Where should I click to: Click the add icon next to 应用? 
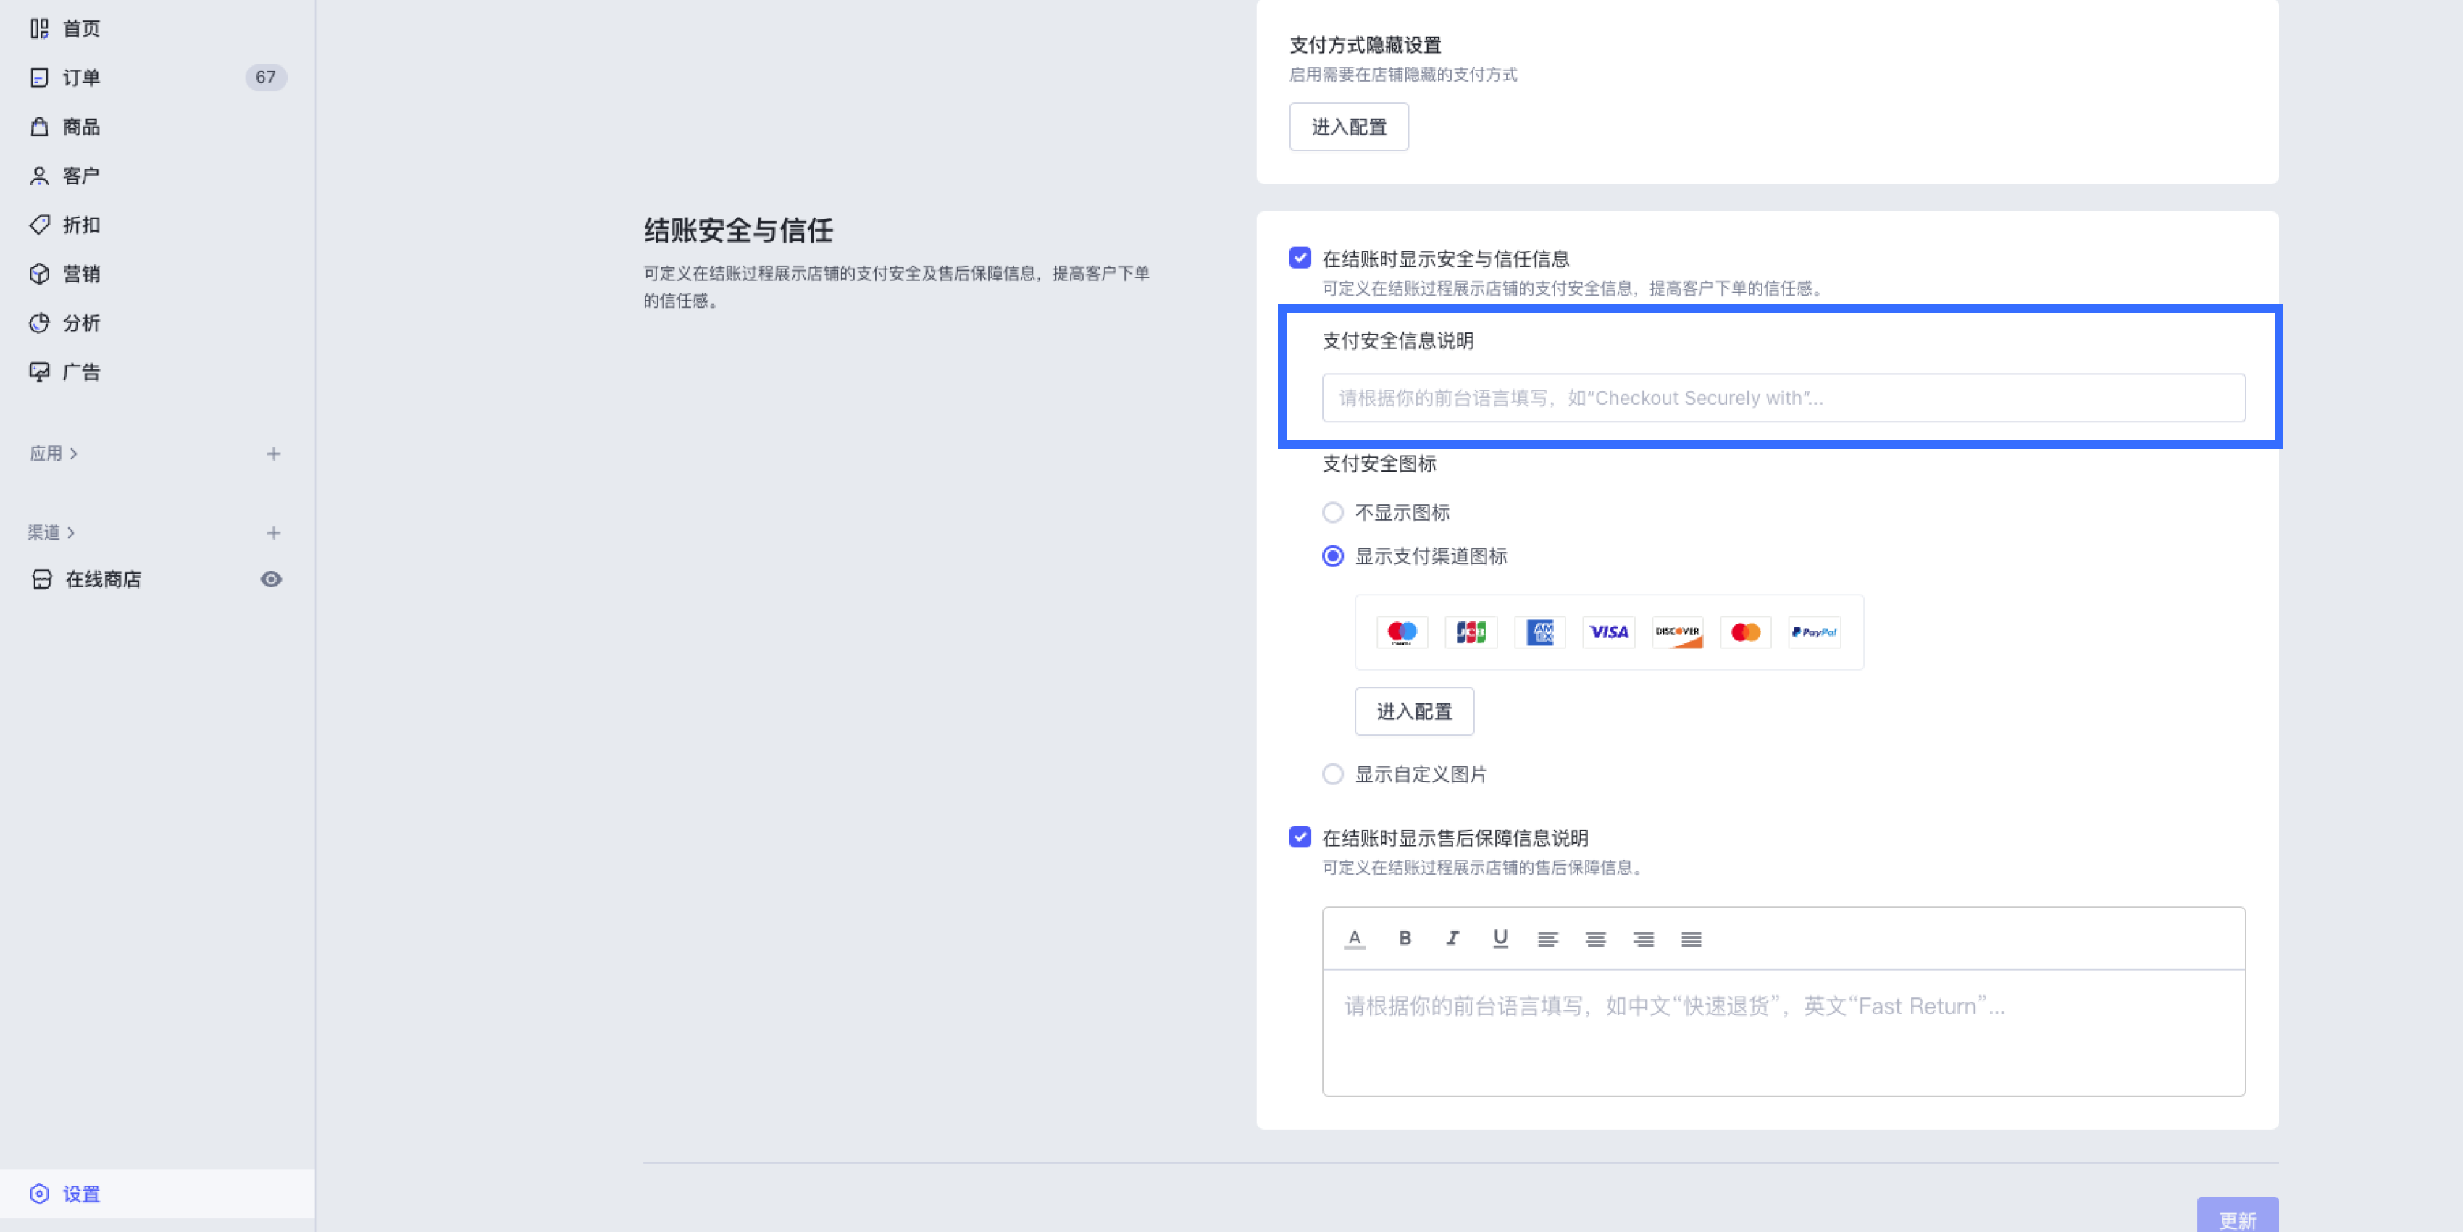tap(273, 453)
